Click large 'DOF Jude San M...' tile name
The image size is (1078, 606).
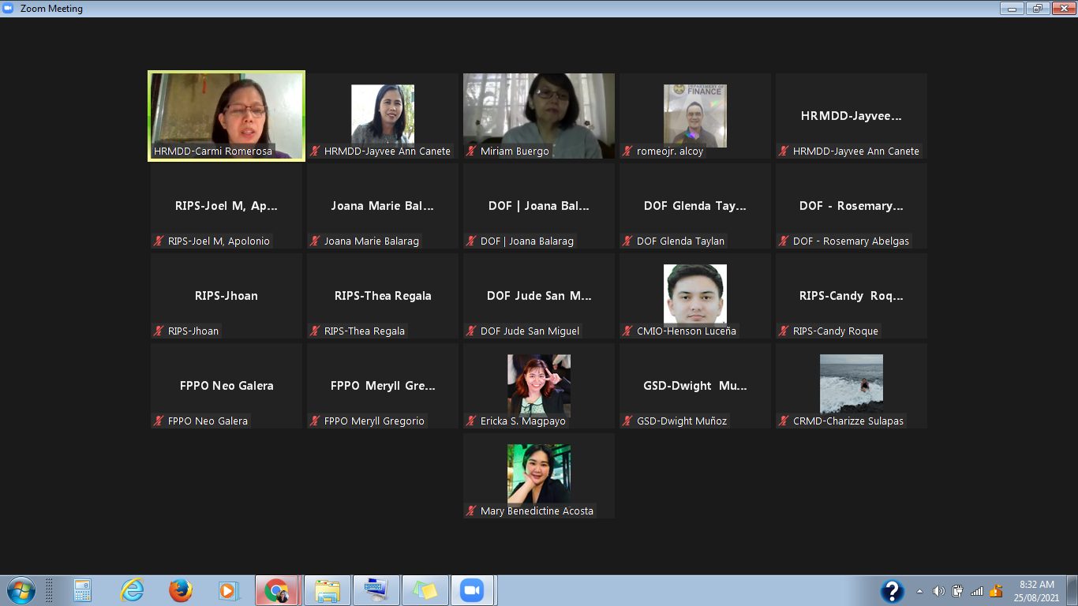(539, 296)
